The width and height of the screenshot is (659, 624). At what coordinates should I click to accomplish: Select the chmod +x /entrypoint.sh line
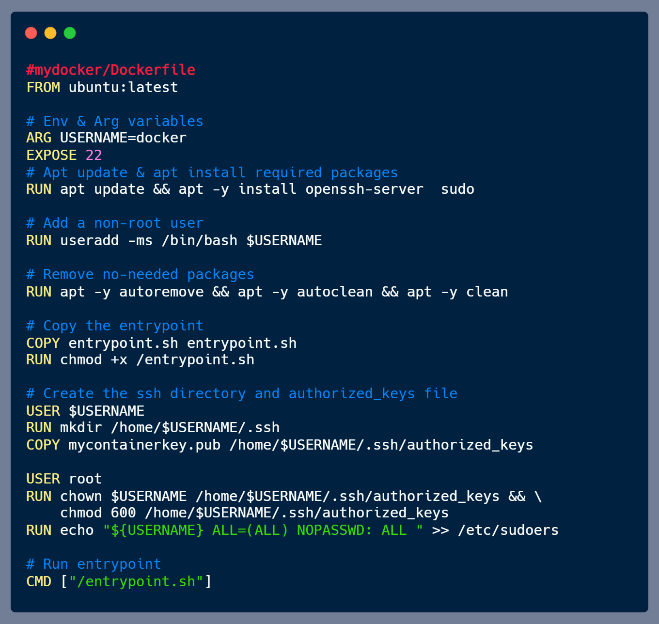140,359
